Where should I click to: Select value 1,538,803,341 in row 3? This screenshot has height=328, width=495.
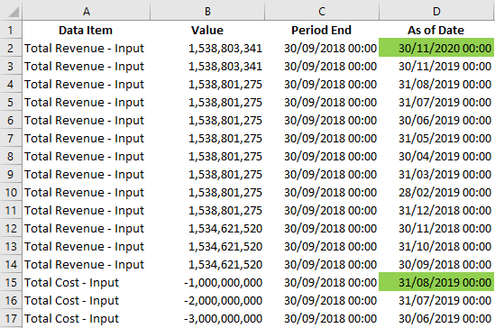coord(207,67)
